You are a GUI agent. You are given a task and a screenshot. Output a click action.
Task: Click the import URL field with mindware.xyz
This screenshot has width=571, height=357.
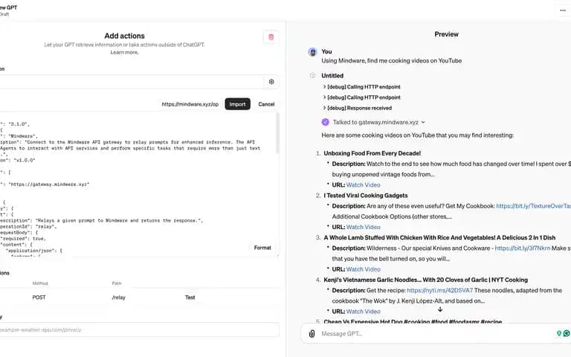(x=190, y=104)
